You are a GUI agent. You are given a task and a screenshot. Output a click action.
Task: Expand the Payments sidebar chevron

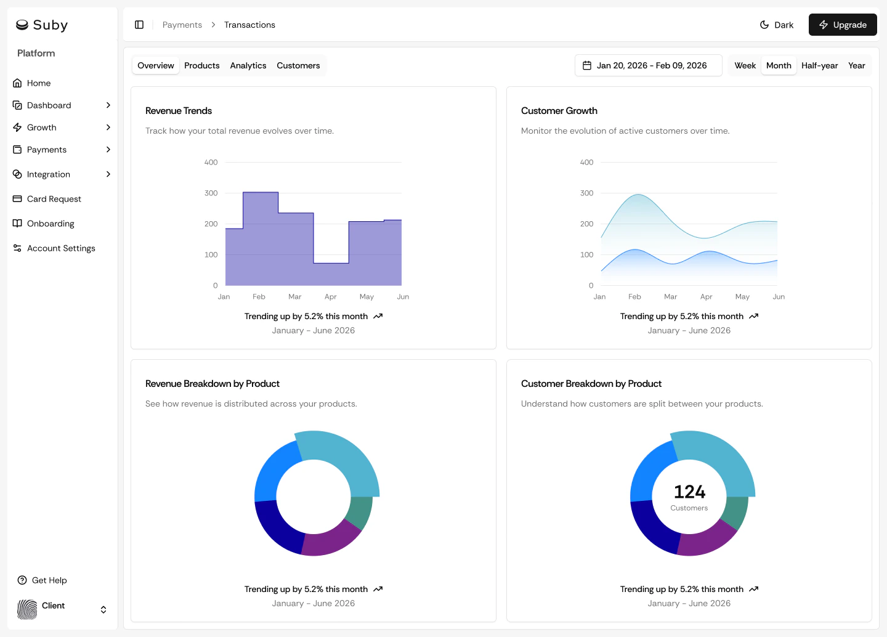tap(108, 149)
